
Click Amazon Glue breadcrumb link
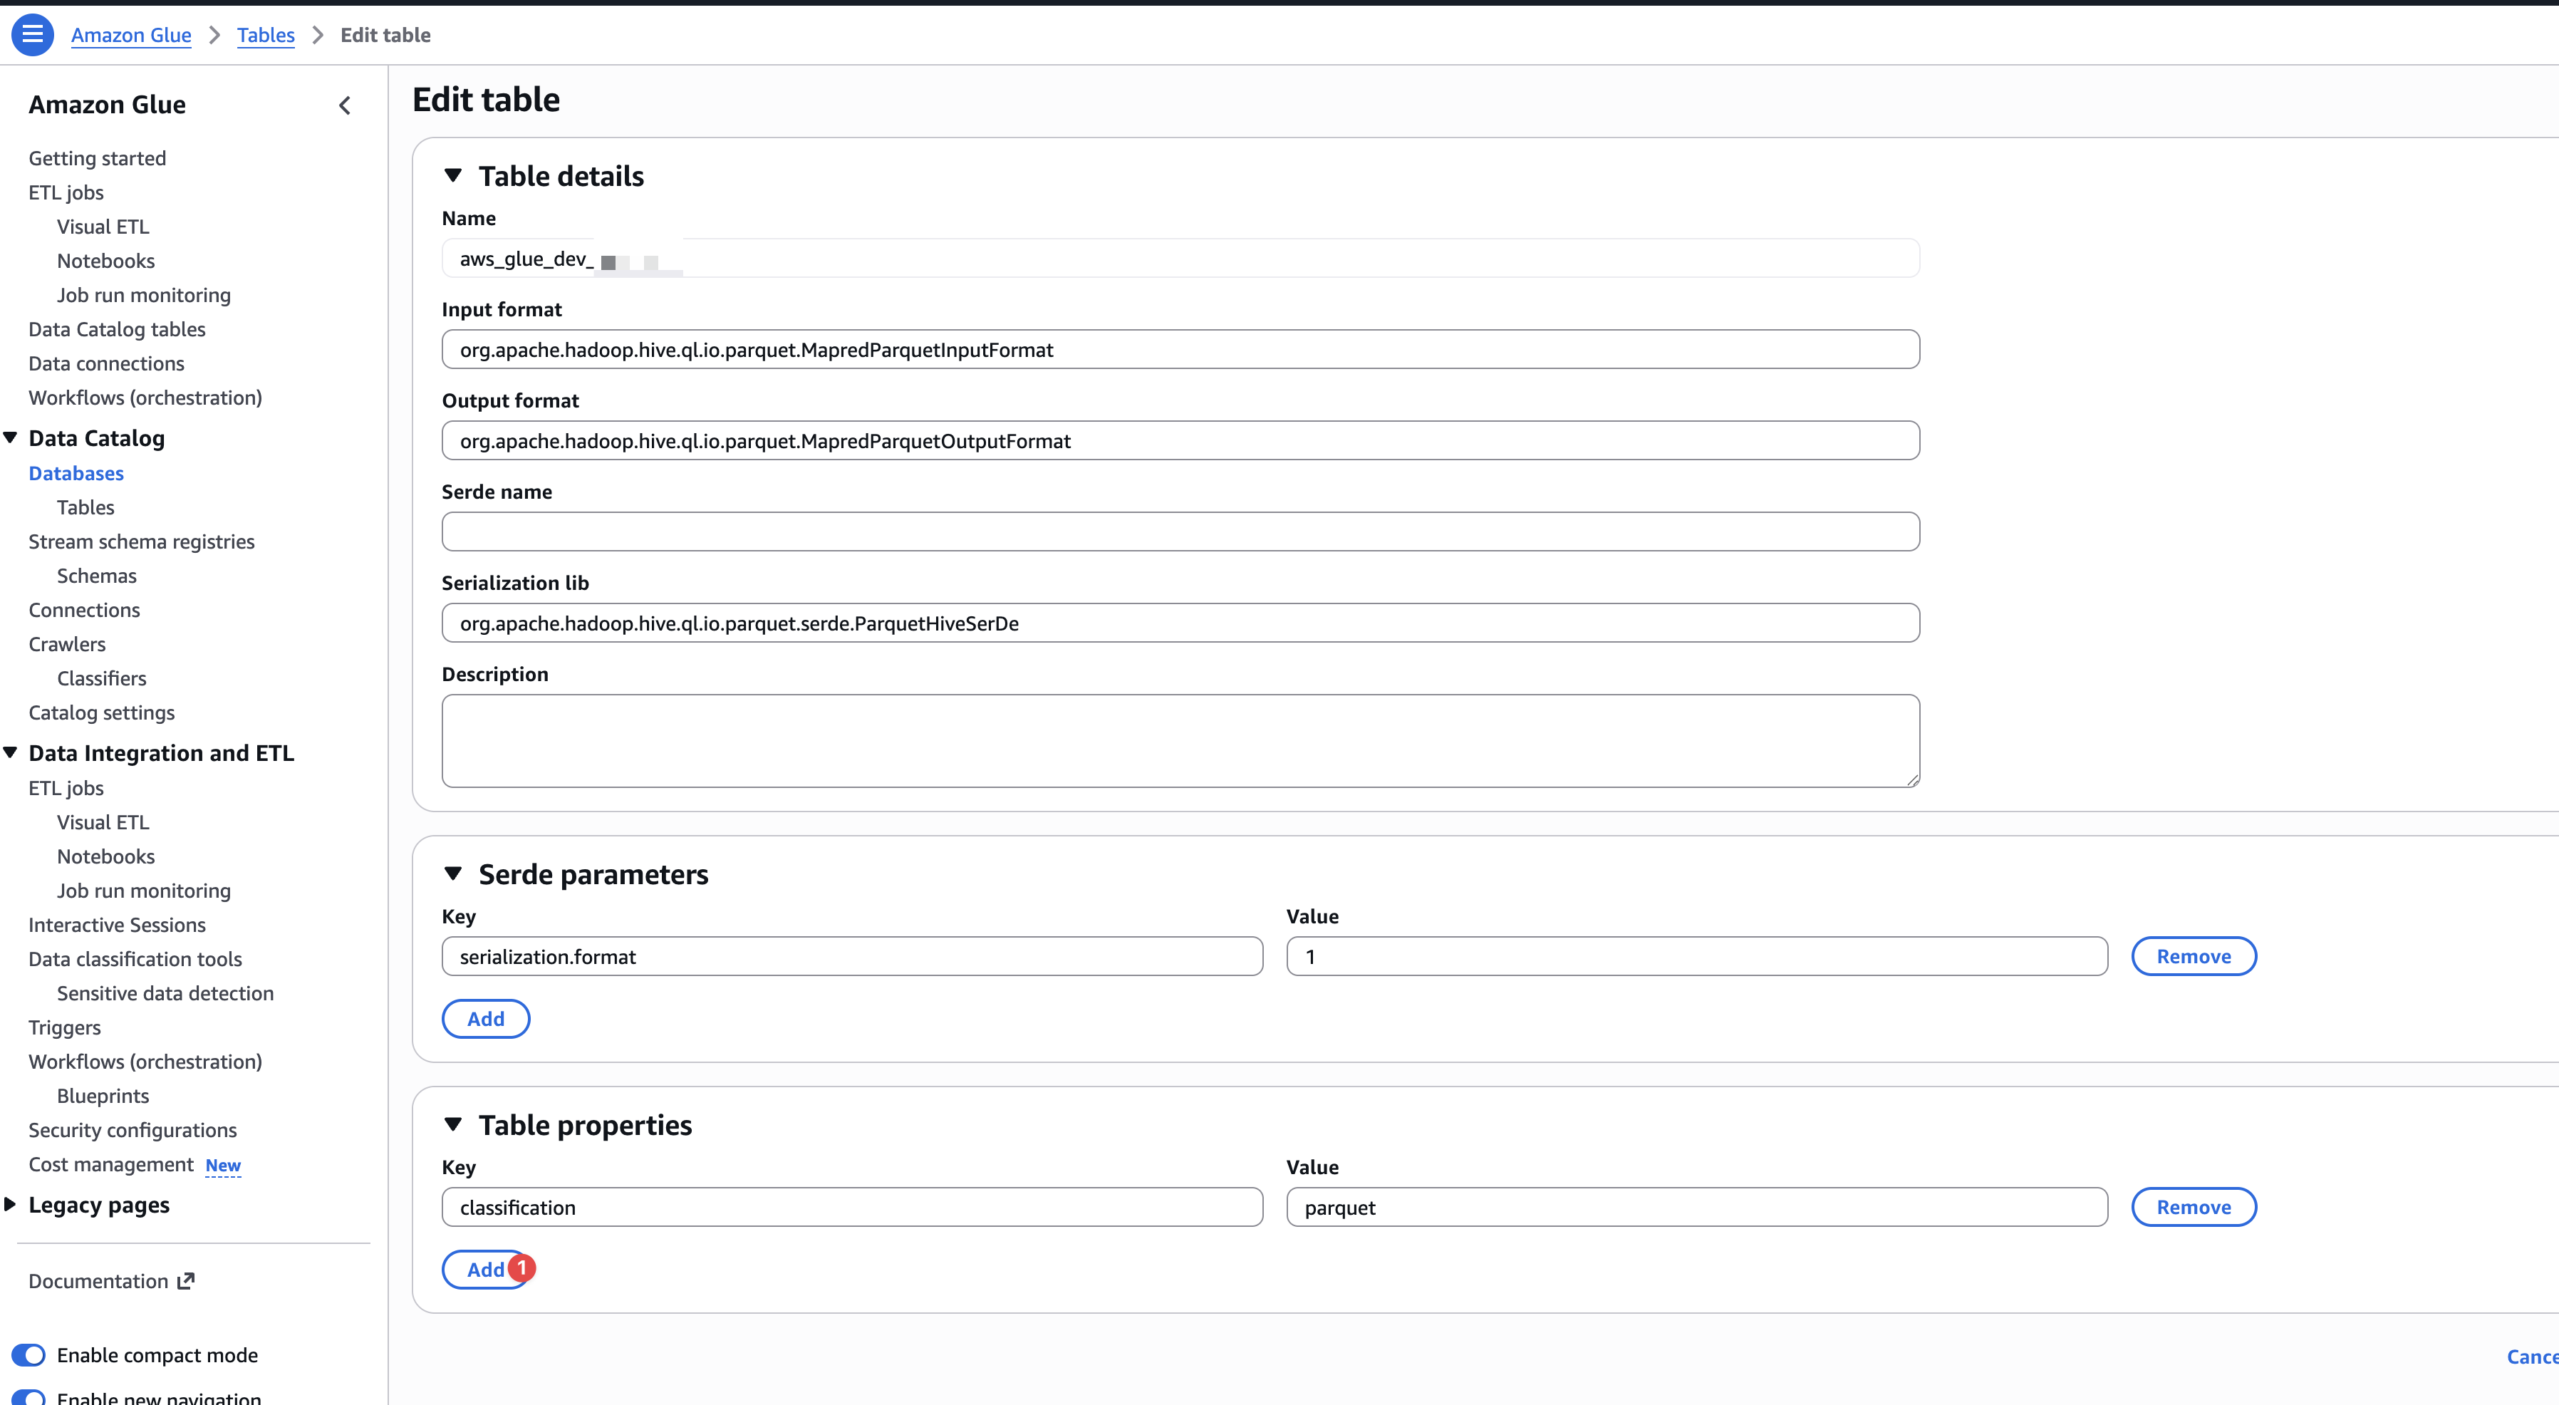(x=131, y=35)
